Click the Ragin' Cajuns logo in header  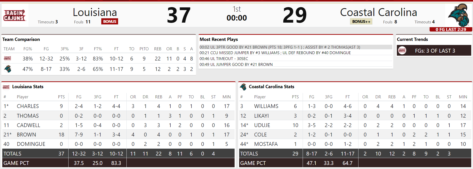coord(14,16)
